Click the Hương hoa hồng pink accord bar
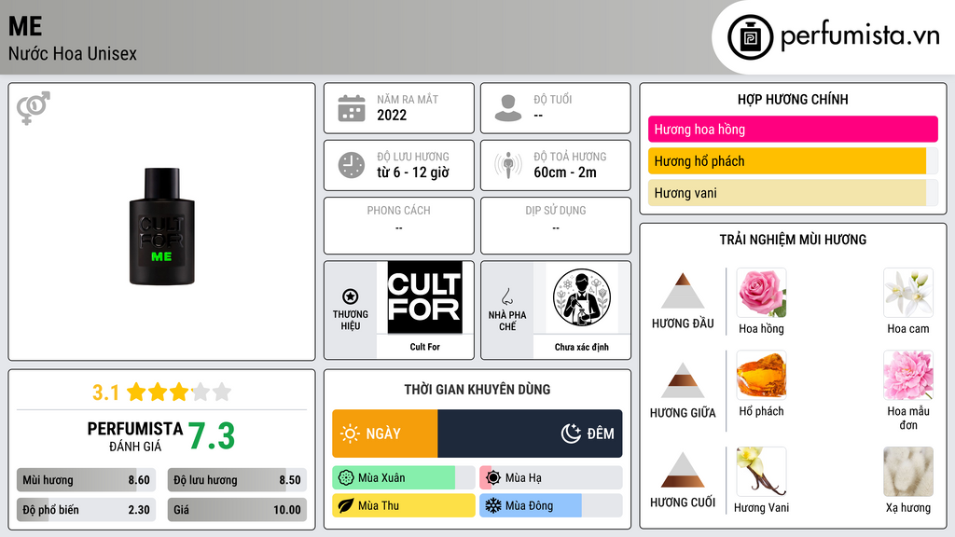This screenshot has width=955, height=537. 793,129
